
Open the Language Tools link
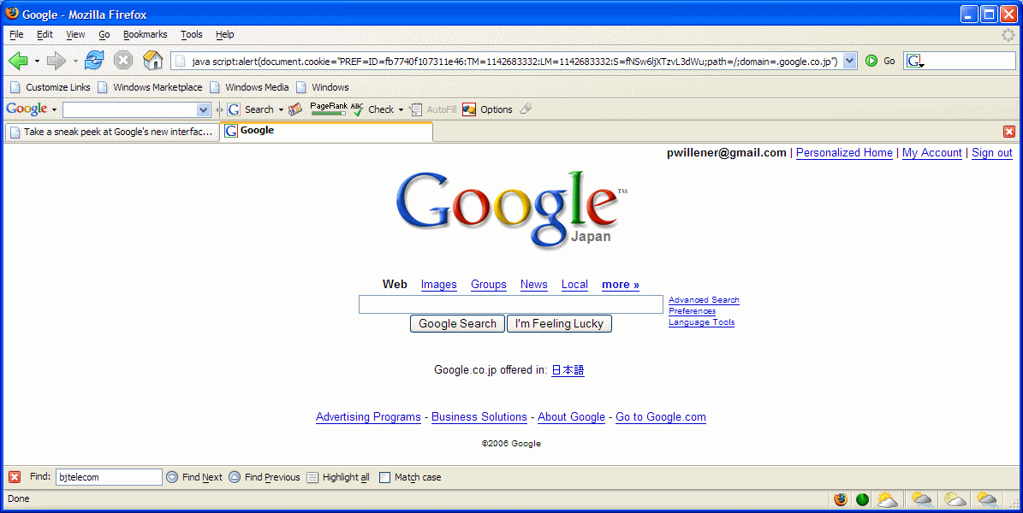coord(701,322)
